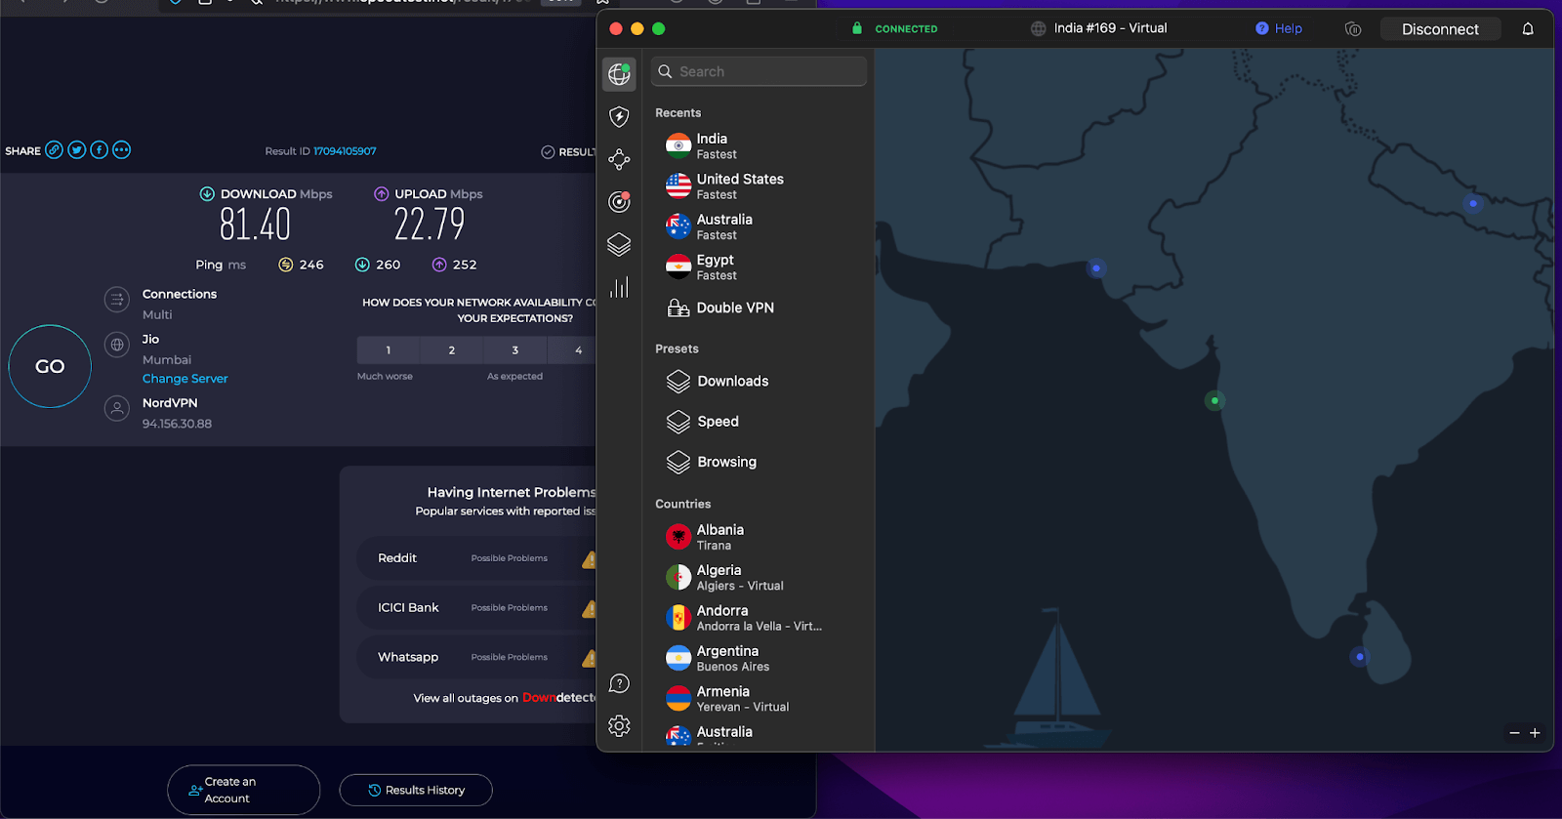Select United States from Recents
Viewport: 1562px width, 819px height.
[757, 185]
